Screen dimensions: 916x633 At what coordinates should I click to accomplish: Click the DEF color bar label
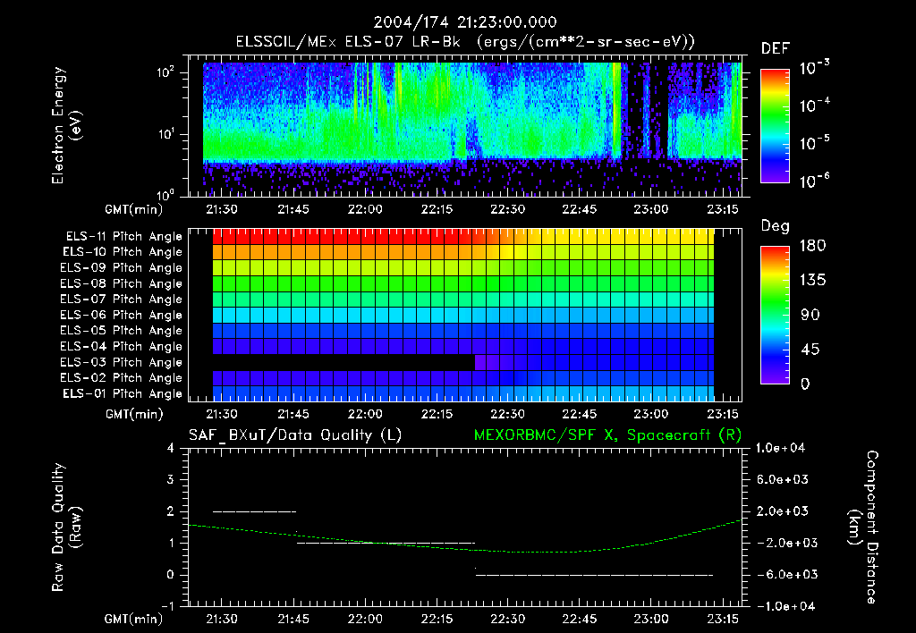(776, 48)
